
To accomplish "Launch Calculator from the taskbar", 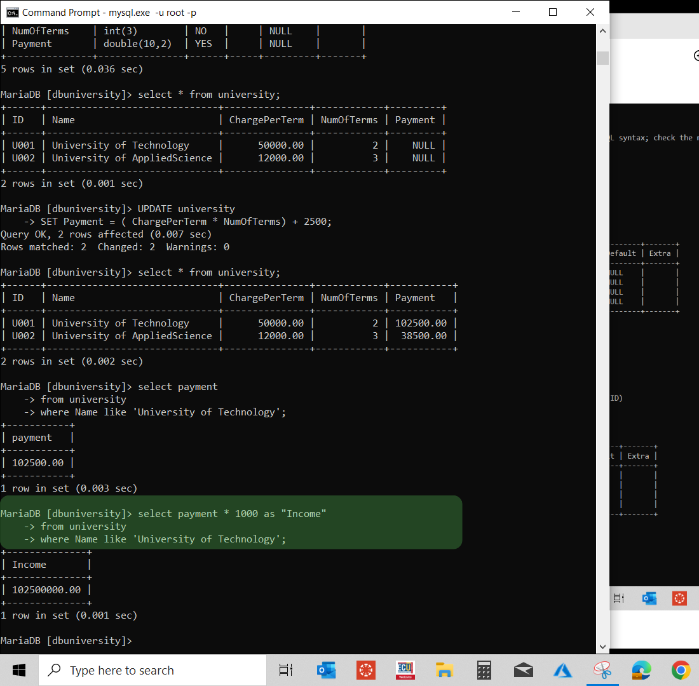I will [x=484, y=670].
